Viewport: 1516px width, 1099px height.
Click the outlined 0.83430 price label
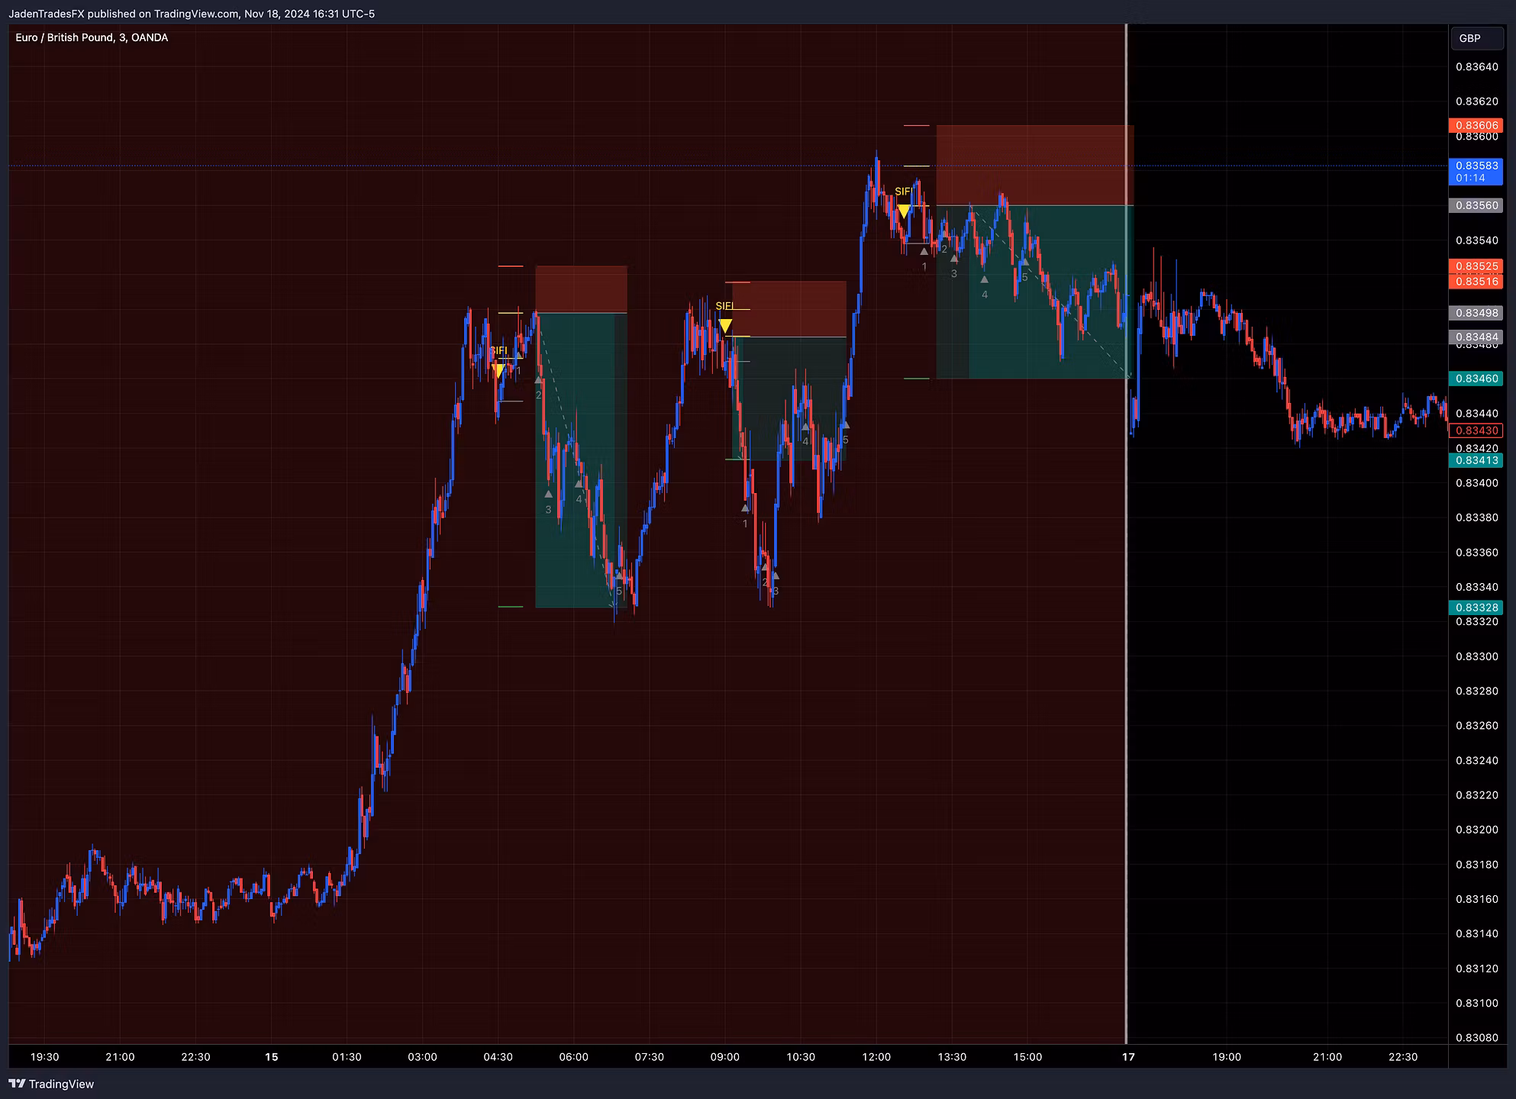click(x=1476, y=430)
